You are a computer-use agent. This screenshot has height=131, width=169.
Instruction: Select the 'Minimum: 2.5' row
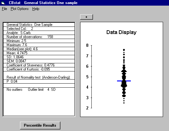point(39,41)
